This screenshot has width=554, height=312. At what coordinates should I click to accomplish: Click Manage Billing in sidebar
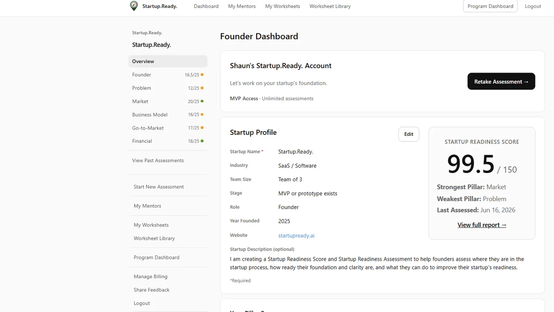point(151,276)
